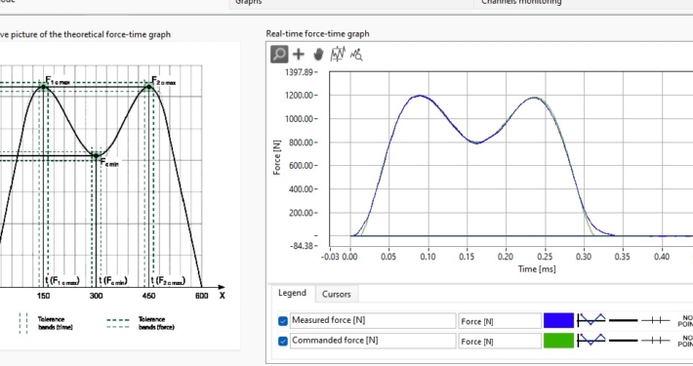Switch to the Cursors tab

(x=337, y=294)
